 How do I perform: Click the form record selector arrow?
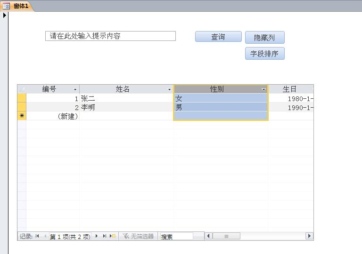4,16
